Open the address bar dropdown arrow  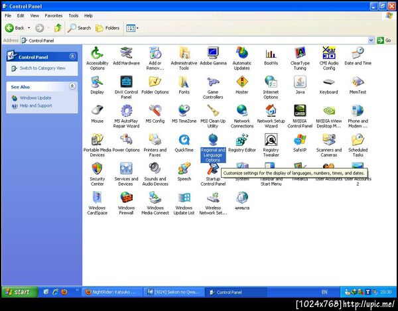pos(371,40)
